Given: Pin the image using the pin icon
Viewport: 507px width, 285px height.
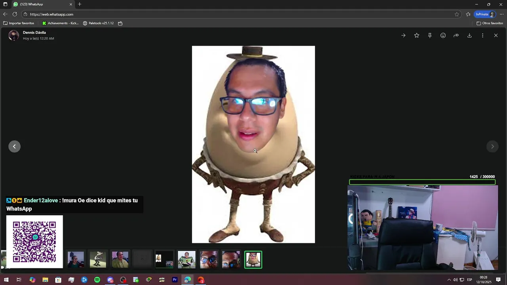Looking at the screenshot, I should (430, 35).
